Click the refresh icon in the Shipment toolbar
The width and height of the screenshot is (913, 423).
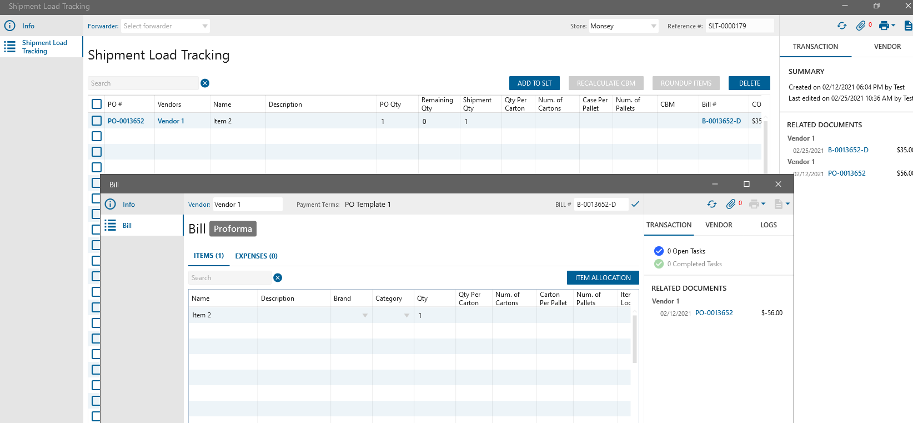pos(842,26)
